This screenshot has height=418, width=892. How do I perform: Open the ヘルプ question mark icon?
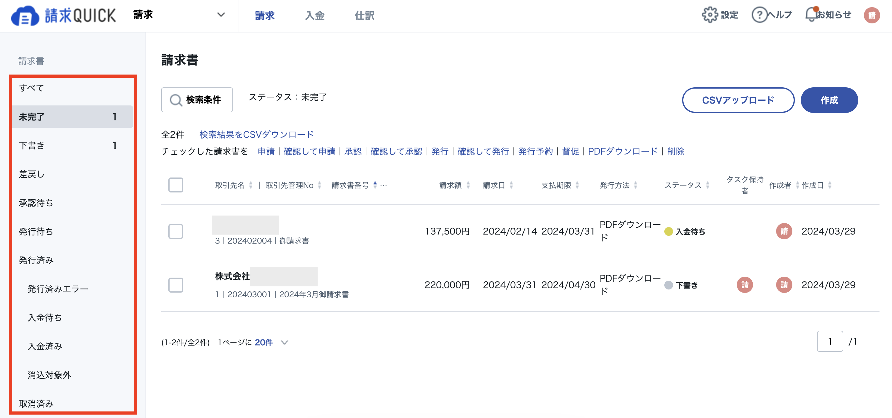(759, 15)
